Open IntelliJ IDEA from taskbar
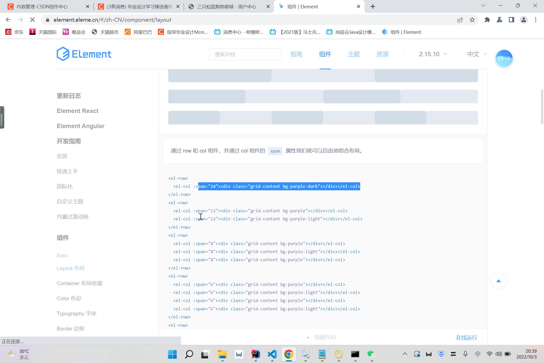Image resolution: width=544 pixels, height=363 pixels. click(x=255, y=354)
